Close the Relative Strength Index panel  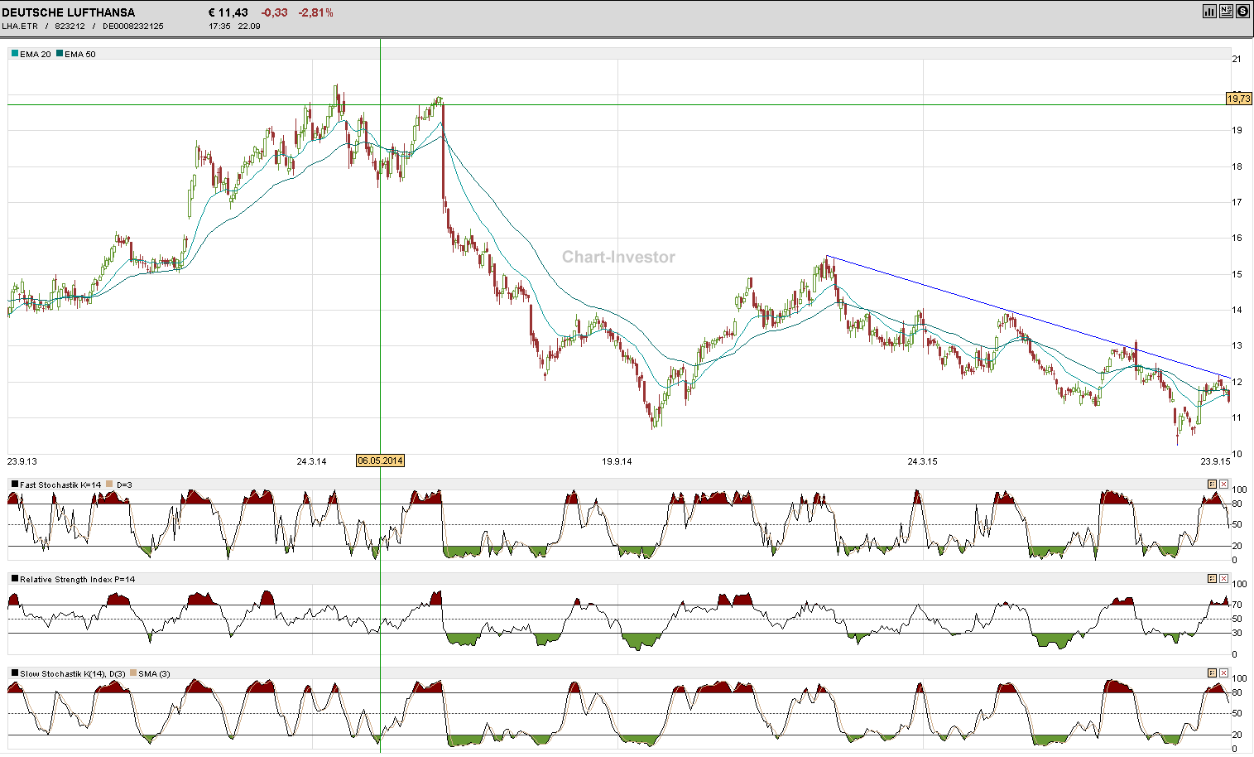point(1223,579)
